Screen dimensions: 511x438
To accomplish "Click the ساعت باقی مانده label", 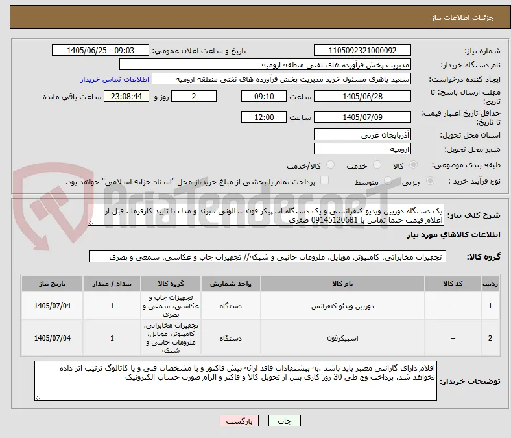I will coord(72,97).
